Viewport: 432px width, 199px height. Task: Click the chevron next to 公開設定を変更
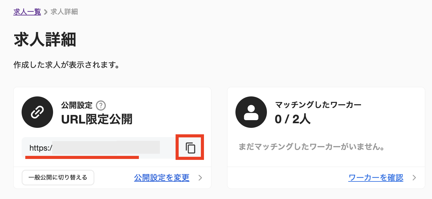(x=200, y=178)
